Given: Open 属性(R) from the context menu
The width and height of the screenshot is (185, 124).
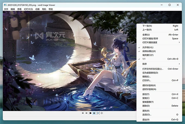Looking at the screenshot, I should coord(159,111).
